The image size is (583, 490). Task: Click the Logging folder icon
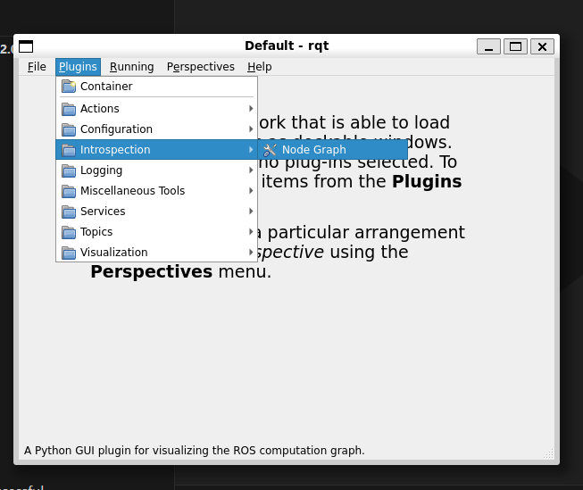coord(69,170)
